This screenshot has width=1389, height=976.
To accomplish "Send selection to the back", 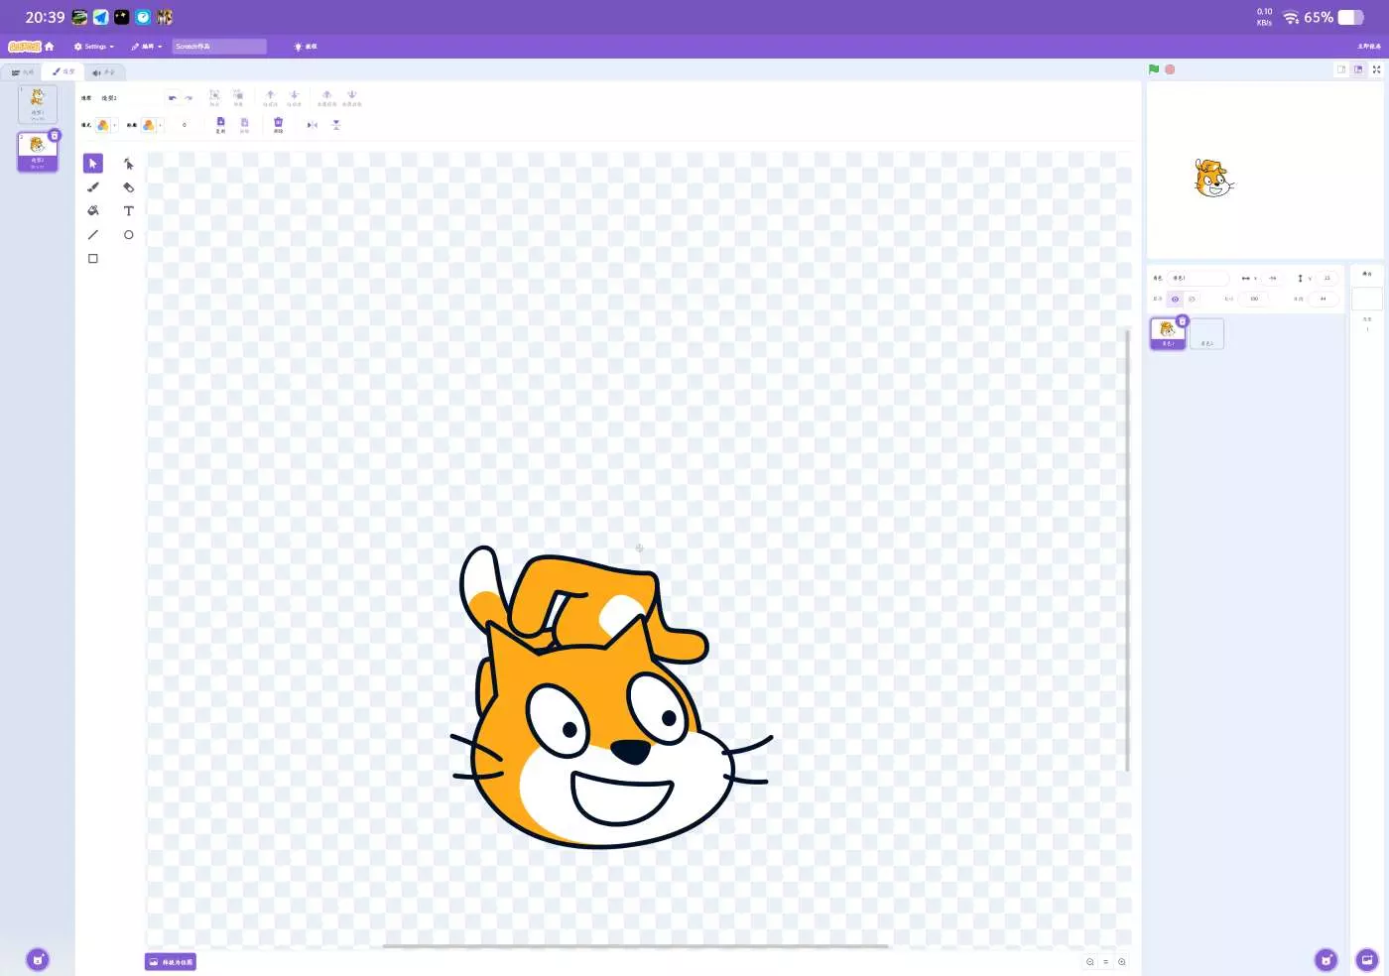I will pyautogui.click(x=351, y=97).
